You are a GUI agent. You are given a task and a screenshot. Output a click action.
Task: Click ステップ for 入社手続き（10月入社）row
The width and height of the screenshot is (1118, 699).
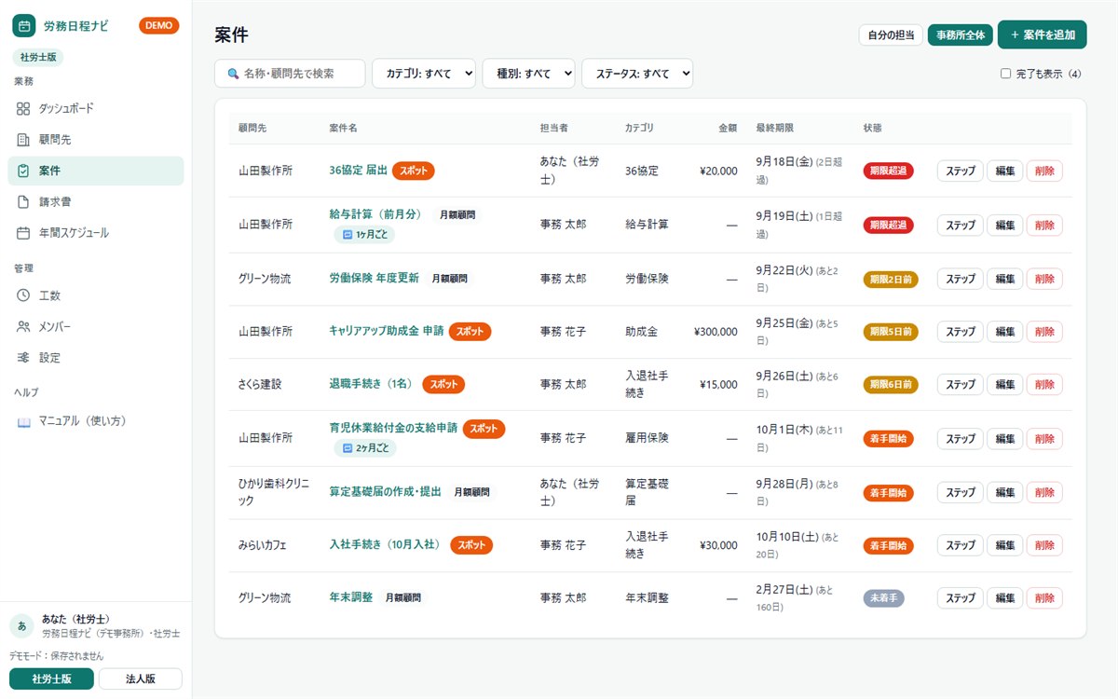(x=960, y=545)
